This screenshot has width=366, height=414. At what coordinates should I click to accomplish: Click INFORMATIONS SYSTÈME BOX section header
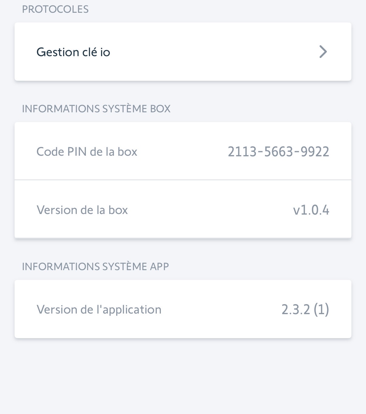pyautogui.click(x=96, y=109)
